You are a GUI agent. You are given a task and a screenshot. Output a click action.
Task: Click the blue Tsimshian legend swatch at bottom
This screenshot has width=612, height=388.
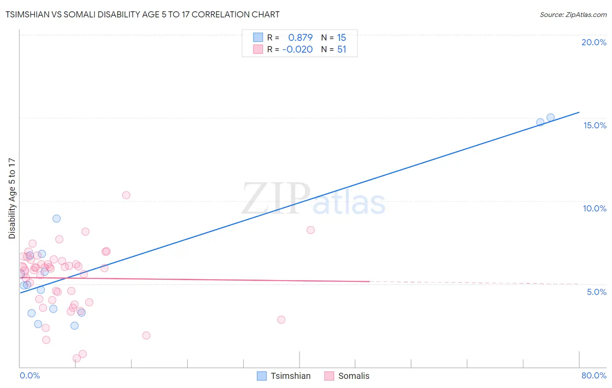(x=262, y=376)
